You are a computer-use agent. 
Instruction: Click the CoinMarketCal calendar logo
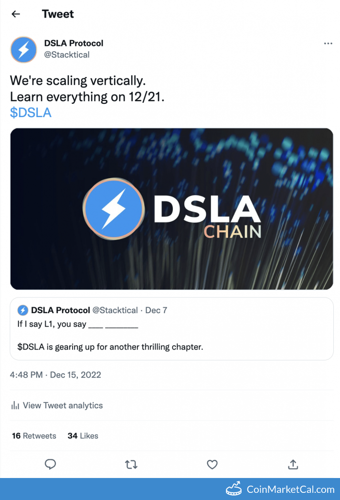[x=234, y=489]
